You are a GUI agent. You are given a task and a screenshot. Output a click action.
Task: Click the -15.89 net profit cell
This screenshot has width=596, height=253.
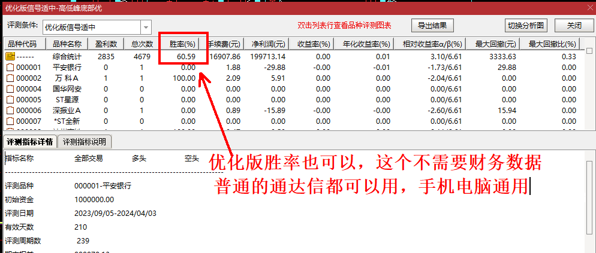(x=274, y=111)
